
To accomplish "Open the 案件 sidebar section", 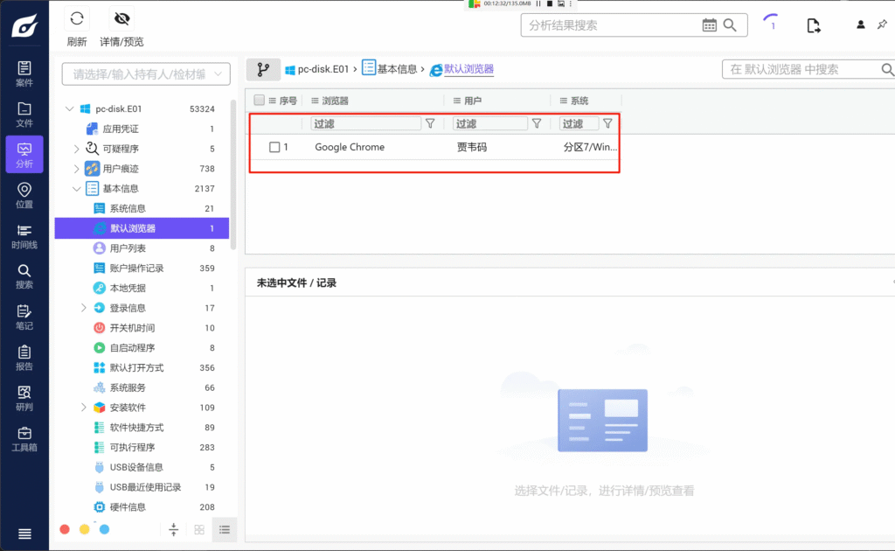I will 24,73.
